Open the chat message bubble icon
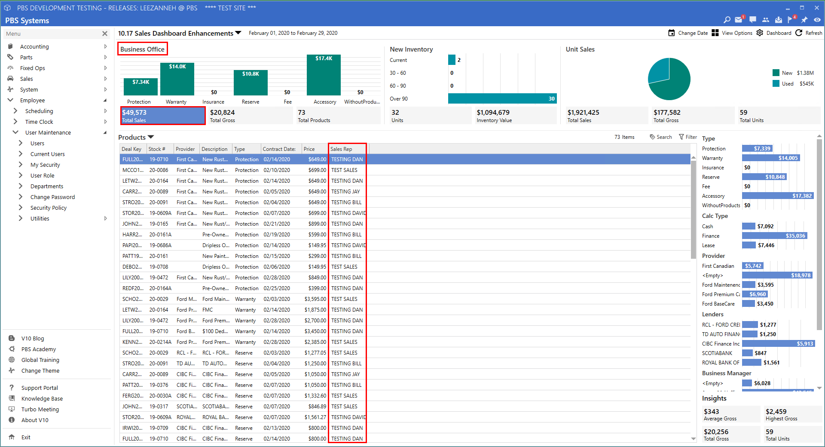Screen dimensions: 825x447 (752, 20)
